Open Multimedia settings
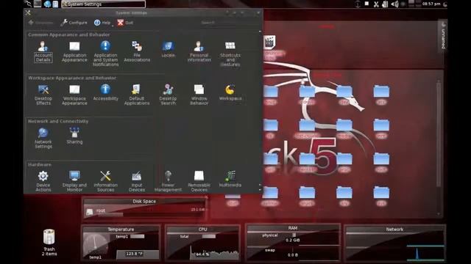The height and width of the screenshot is (264, 471). (230, 179)
